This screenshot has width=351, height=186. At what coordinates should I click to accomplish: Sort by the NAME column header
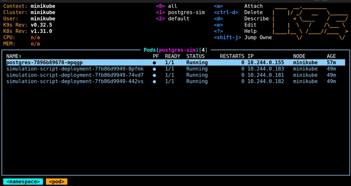[x=14, y=56]
